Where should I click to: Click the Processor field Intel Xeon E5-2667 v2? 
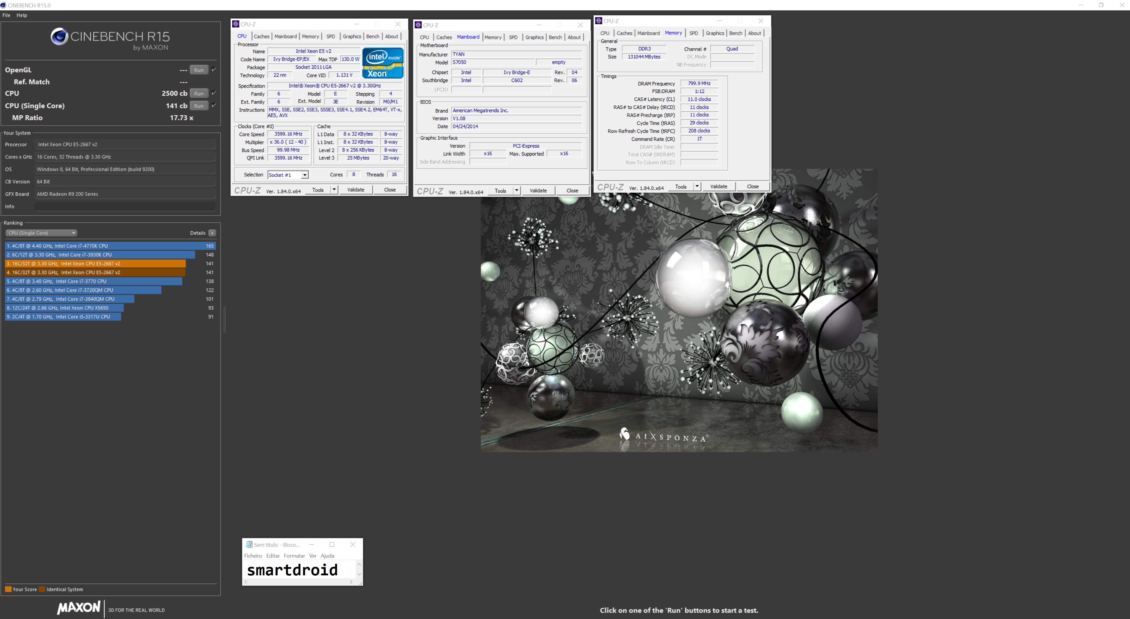tap(125, 144)
